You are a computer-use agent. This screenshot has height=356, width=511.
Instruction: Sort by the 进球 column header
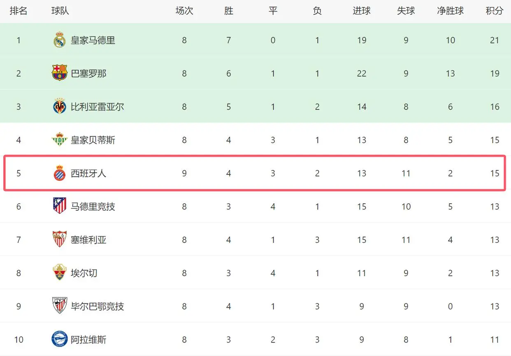[362, 11]
